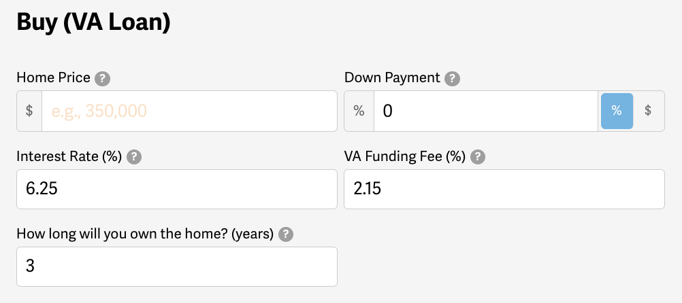Click the Buy (VA Loan) heading

point(93,22)
